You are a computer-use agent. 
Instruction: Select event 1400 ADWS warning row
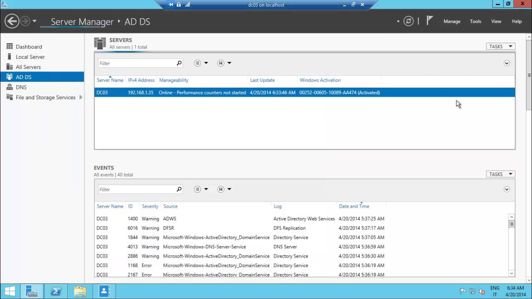click(x=301, y=218)
